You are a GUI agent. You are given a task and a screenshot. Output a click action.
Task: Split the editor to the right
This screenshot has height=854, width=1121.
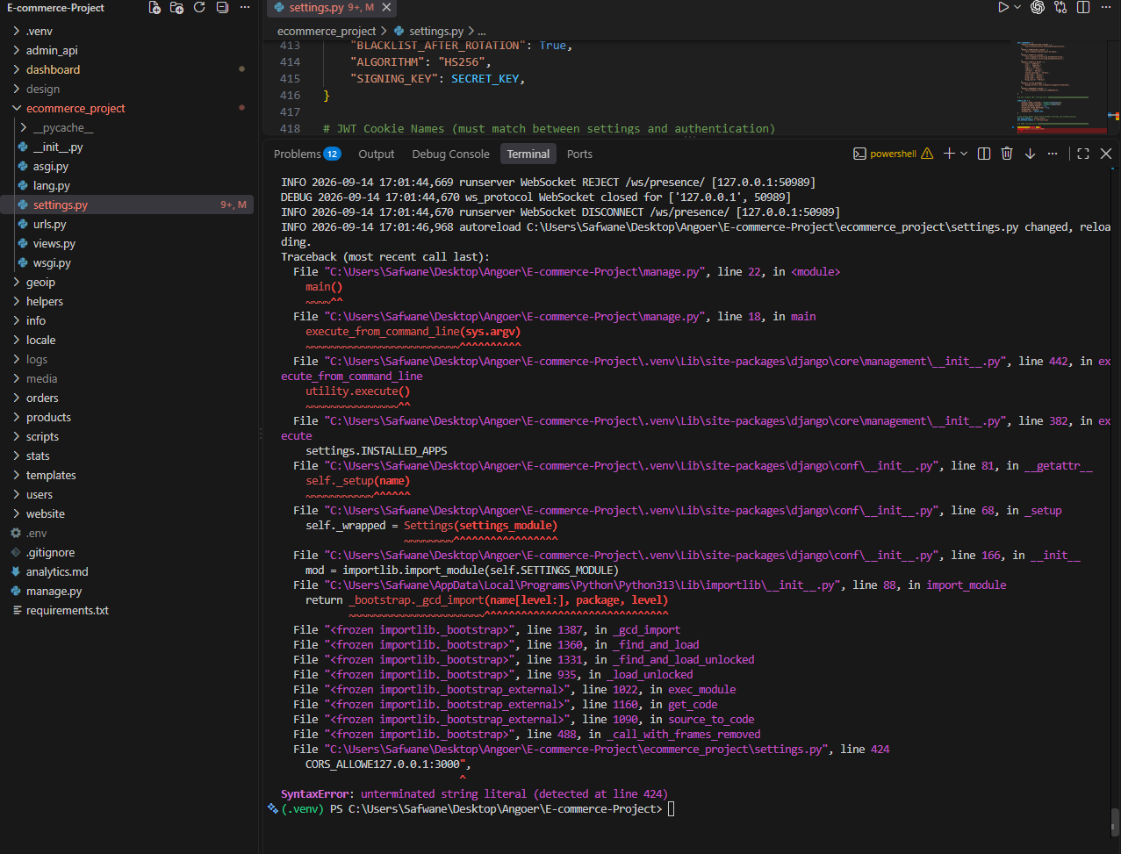point(1083,7)
